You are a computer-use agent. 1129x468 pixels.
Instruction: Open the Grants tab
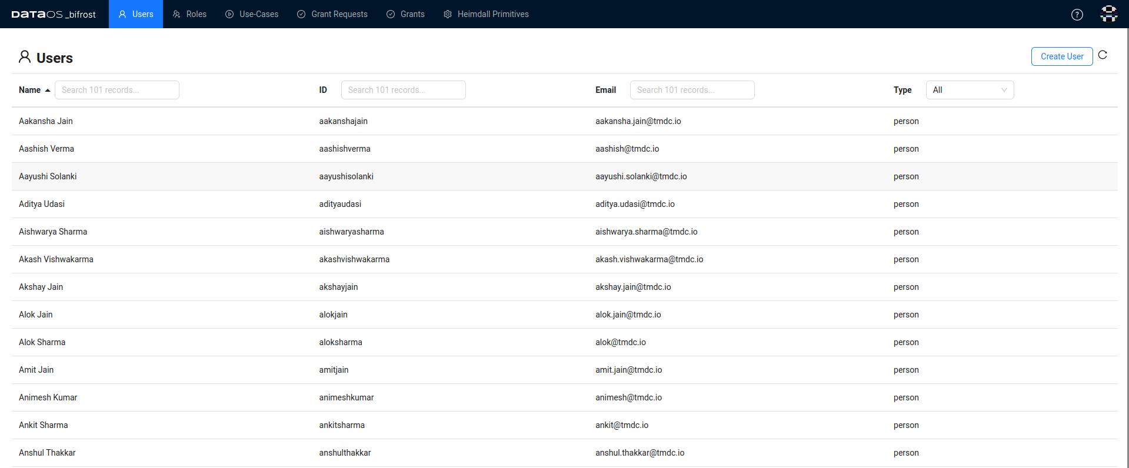click(405, 14)
